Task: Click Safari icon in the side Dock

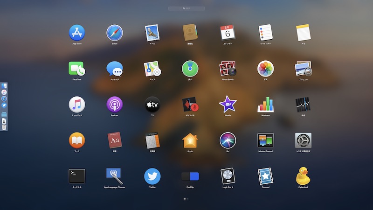Action: (x=4, y=98)
